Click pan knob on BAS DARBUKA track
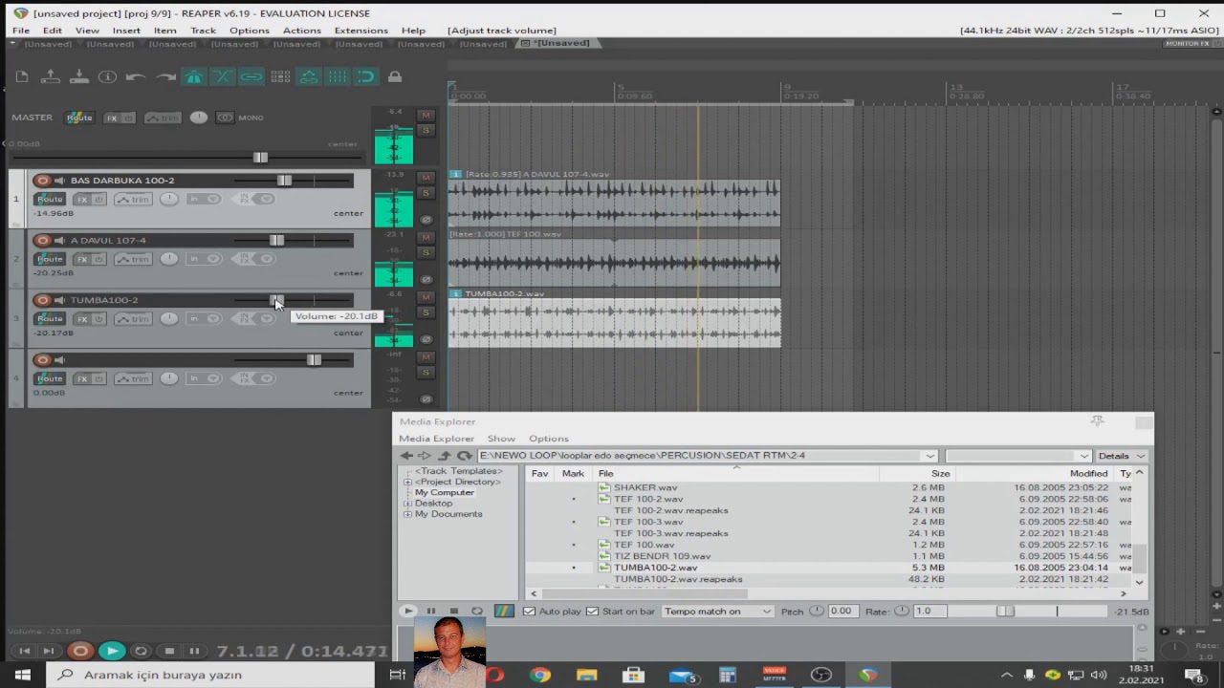This screenshot has height=688, width=1224. [x=169, y=199]
